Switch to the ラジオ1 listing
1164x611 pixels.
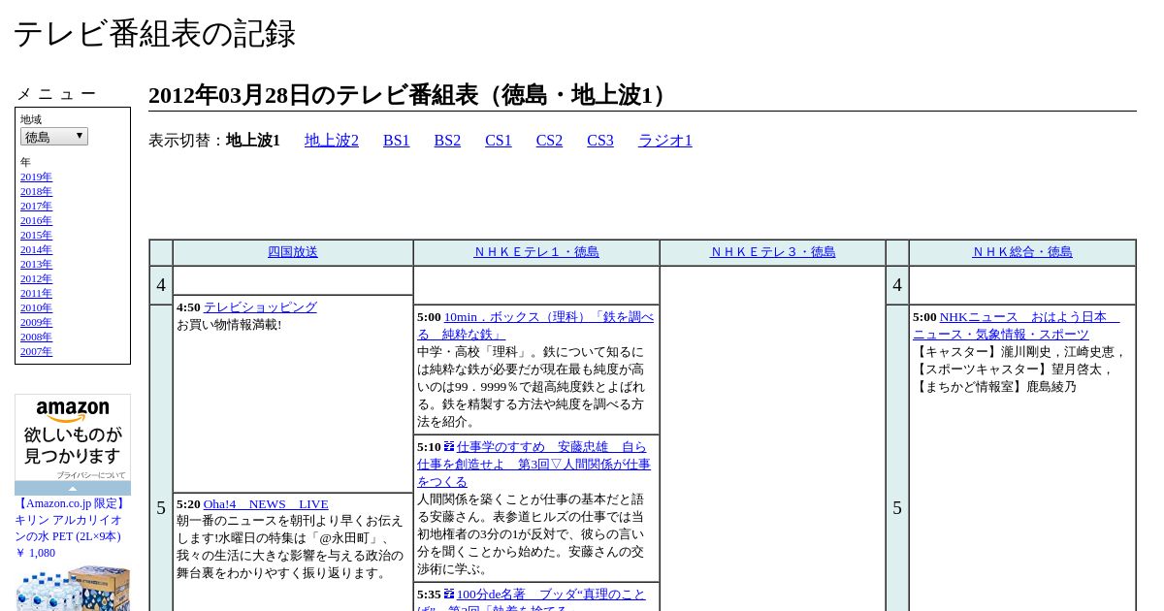pyautogui.click(x=665, y=141)
